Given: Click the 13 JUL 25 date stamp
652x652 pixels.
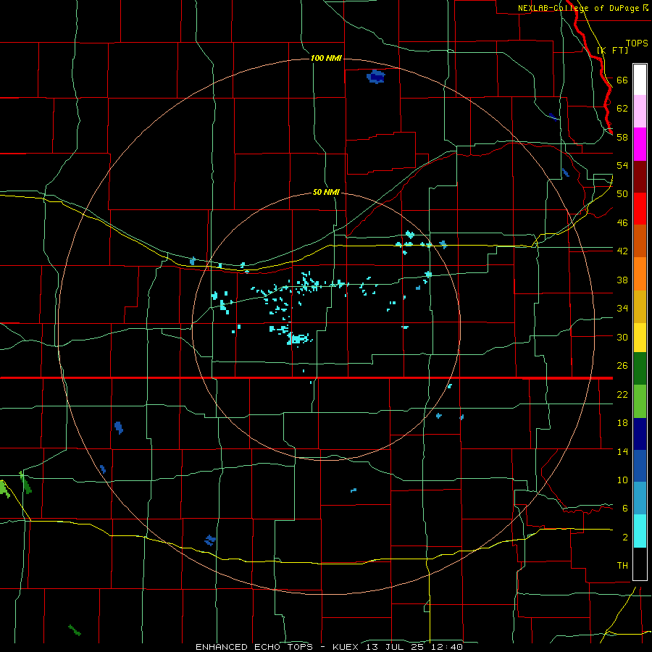Looking at the screenshot, I should tap(395, 647).
